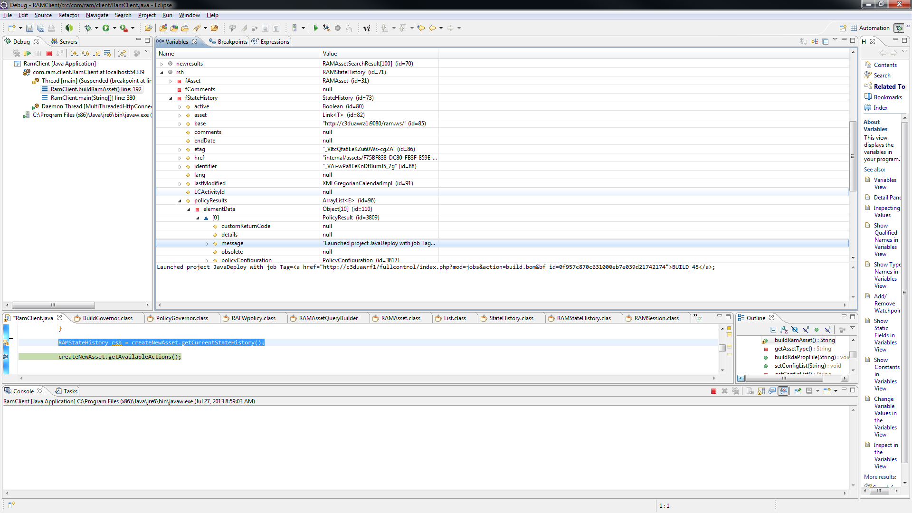This screenshot has height=513, width=912.
Task: Click the vi plugin icon in the toolbar
Action: [367, 28]
